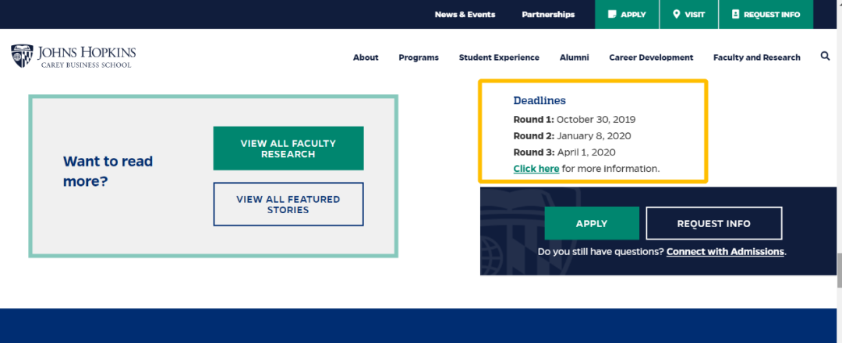
Task: Click the search magnifier icon
Action: tap(826, 56)
